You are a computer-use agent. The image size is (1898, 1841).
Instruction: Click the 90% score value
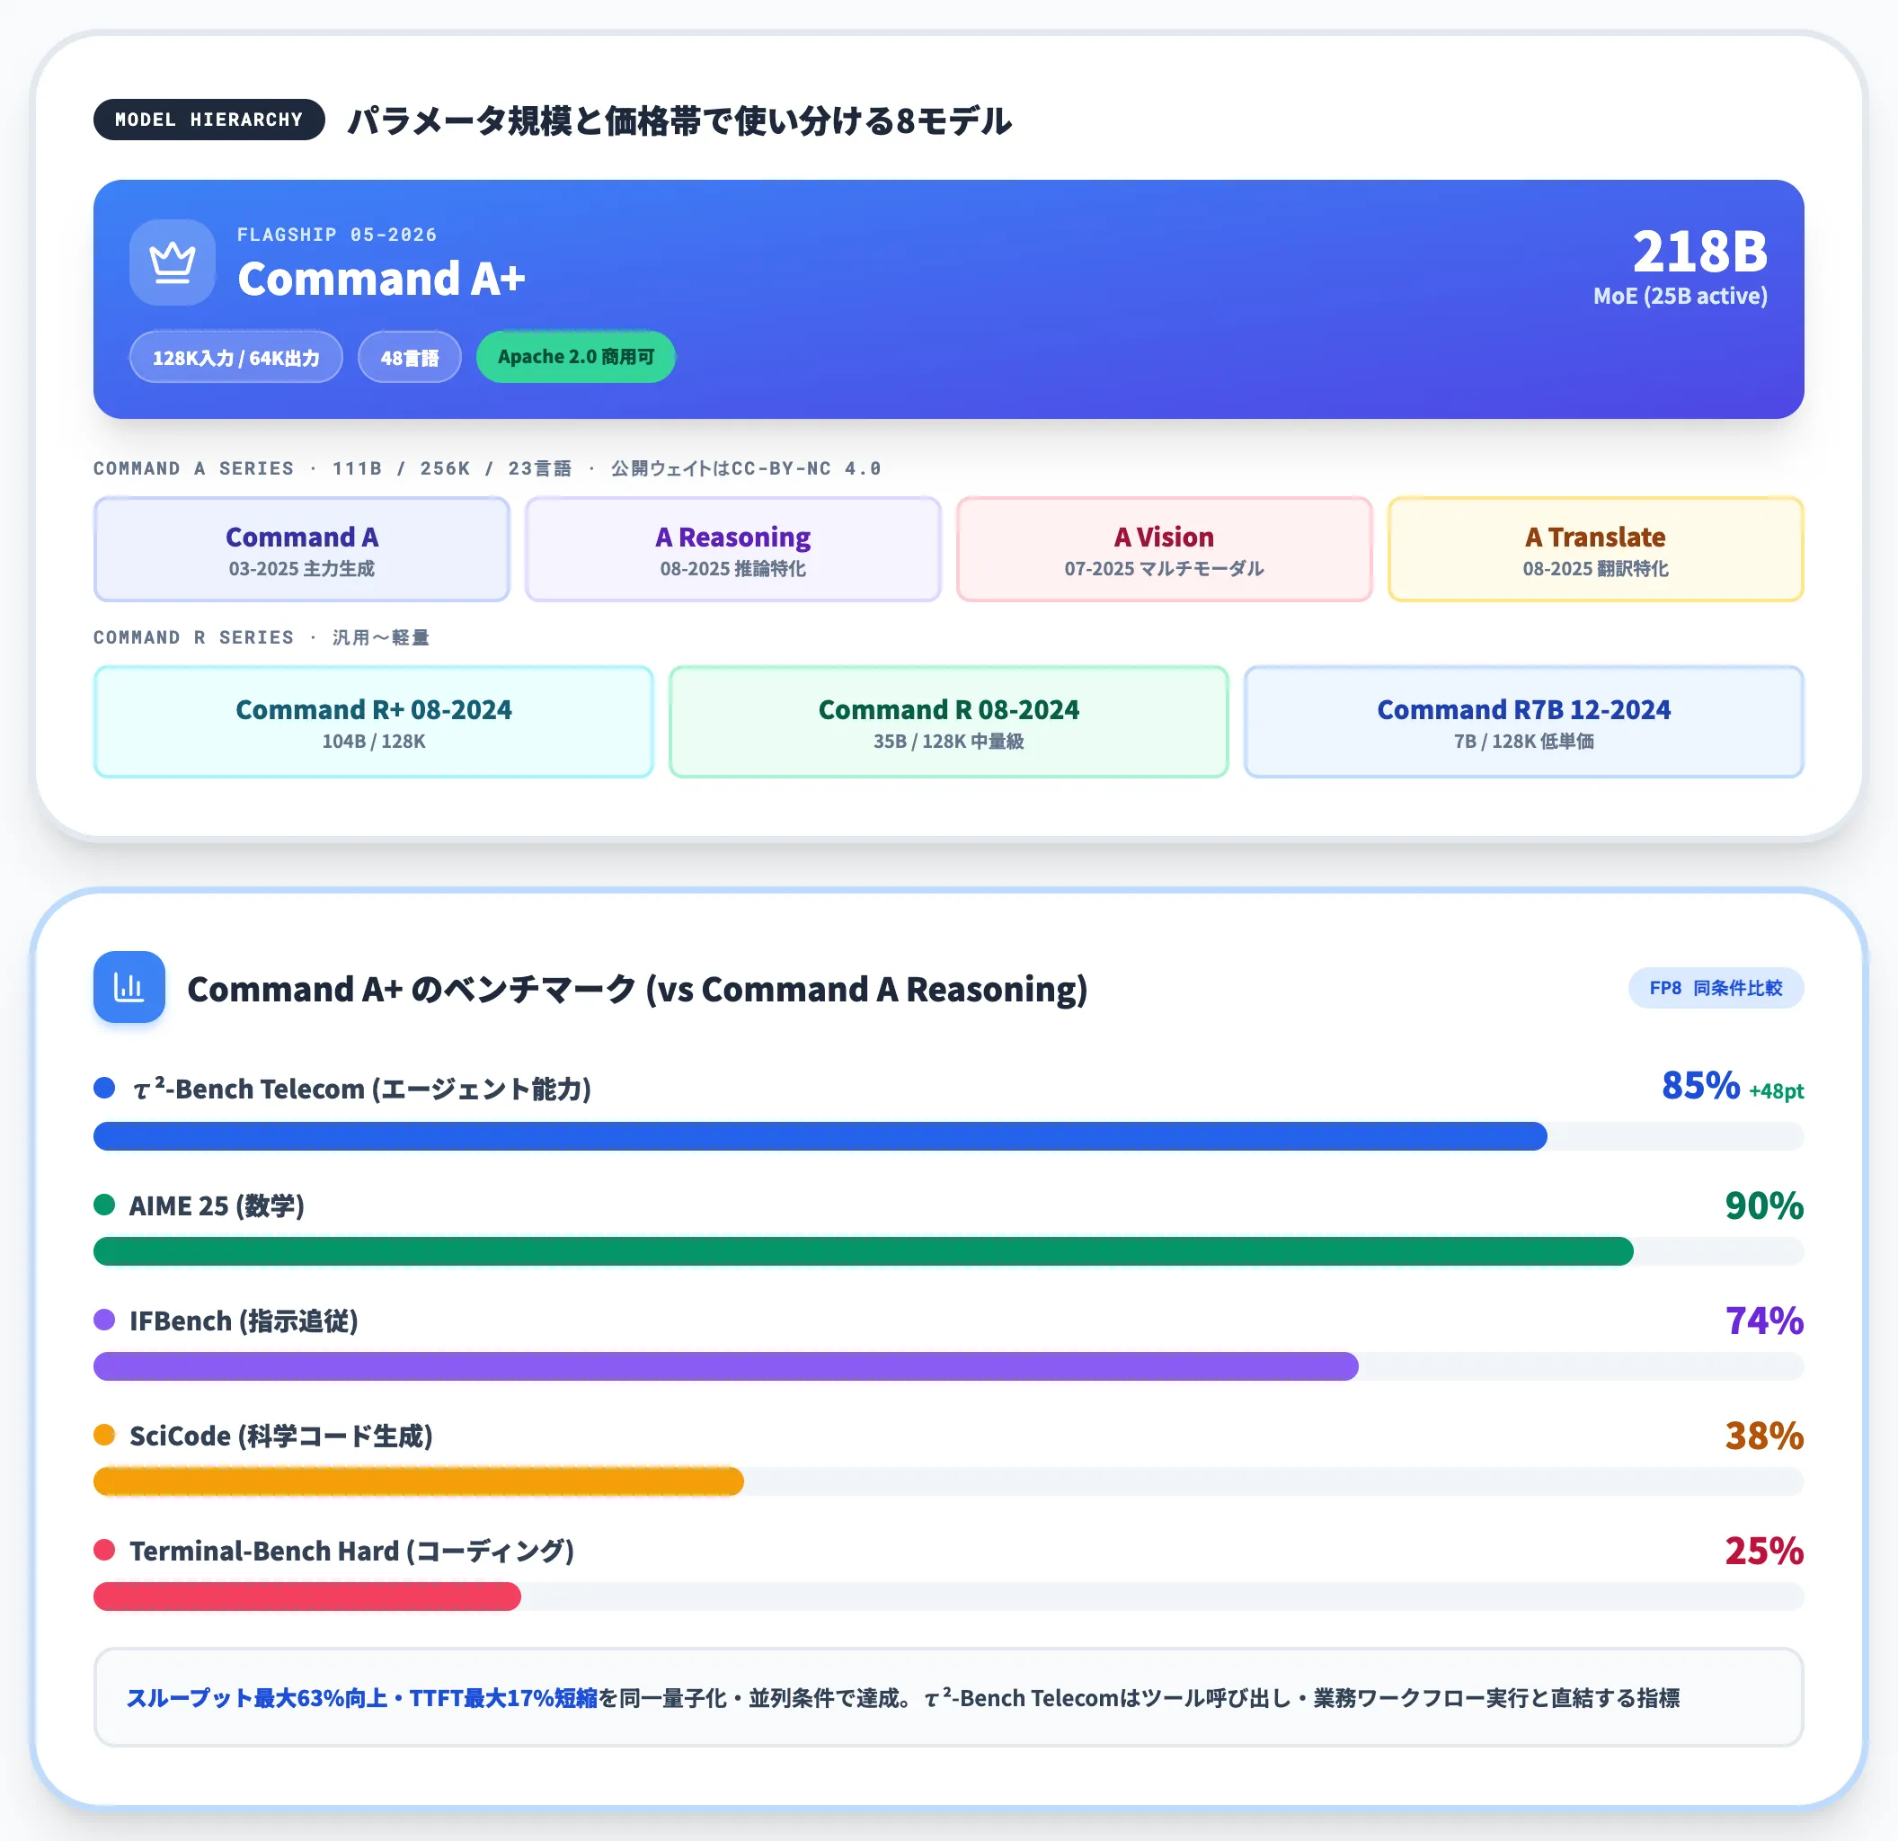pyautogui.click(x=1764, y=1205)
